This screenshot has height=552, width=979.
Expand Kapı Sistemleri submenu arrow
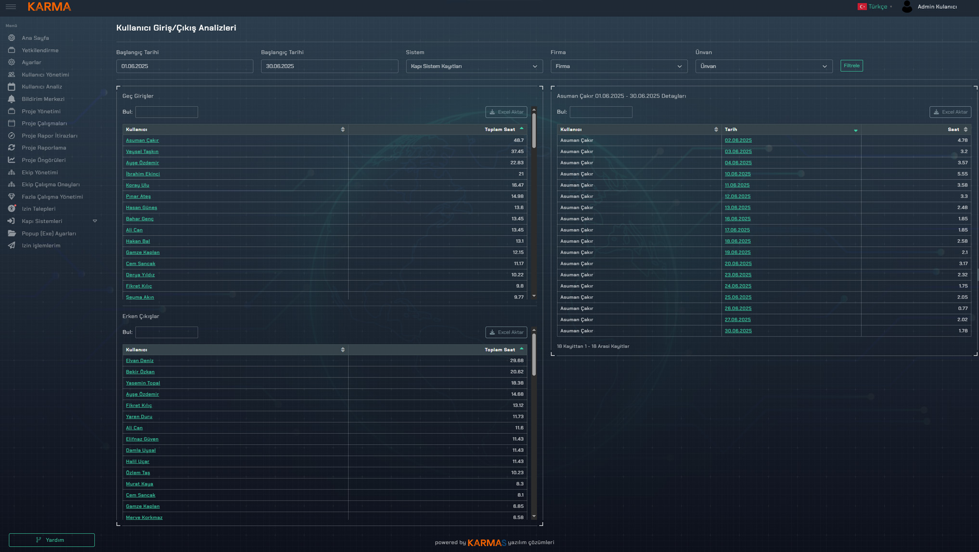95,221
